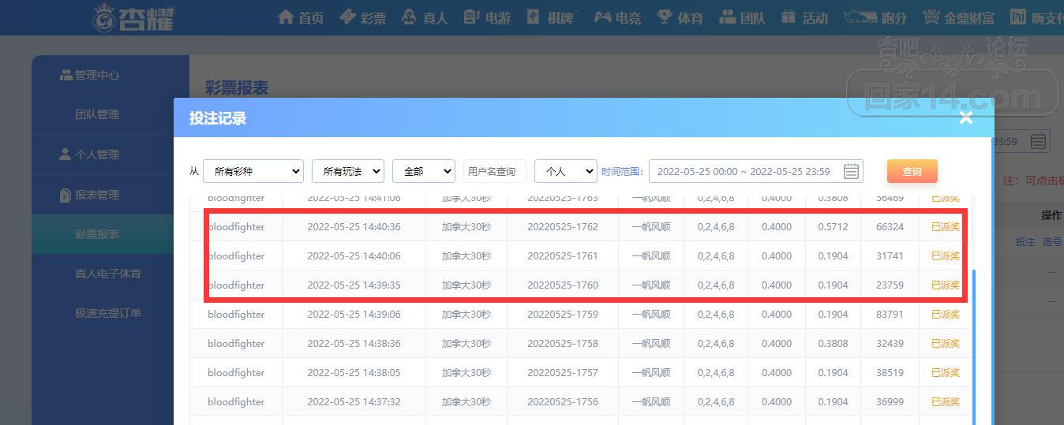Image resolution: width=1064 pixels, height=425 pixels.
Task: Select 真人电子体育 in the sidebar
Action: 108,274
